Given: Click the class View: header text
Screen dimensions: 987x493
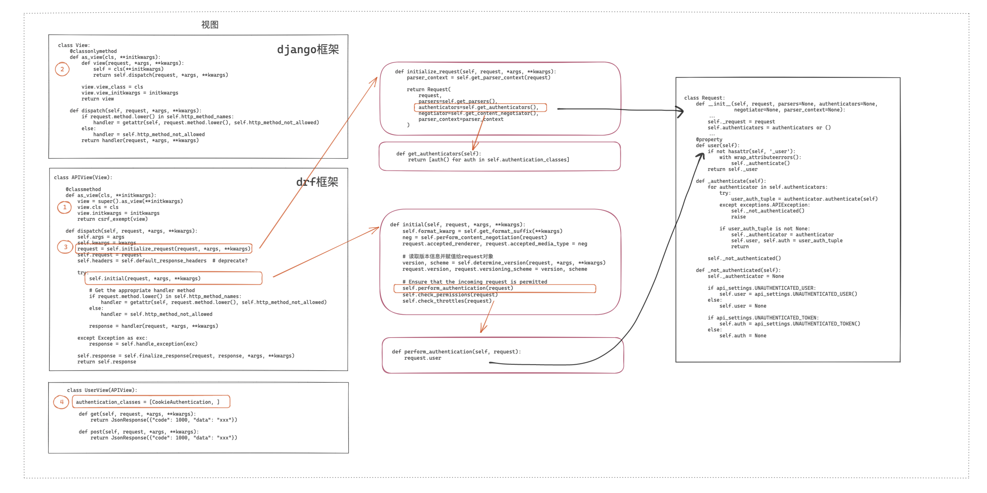Looking at the screenshot, I should [x=74, y=45].
